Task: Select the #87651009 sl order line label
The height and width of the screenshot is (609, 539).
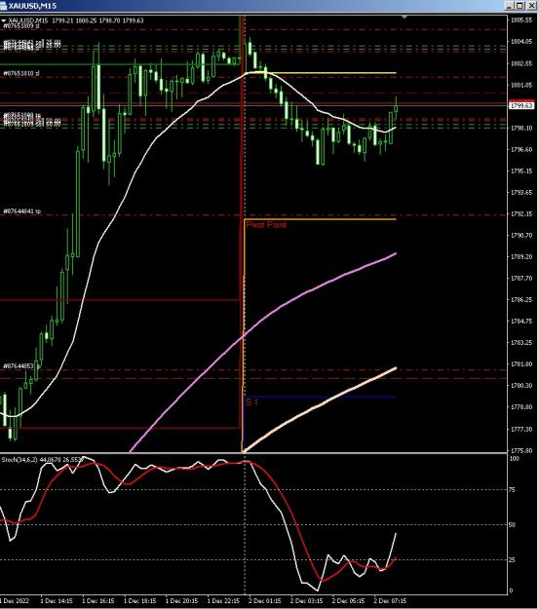Action: tap(21, 25)
